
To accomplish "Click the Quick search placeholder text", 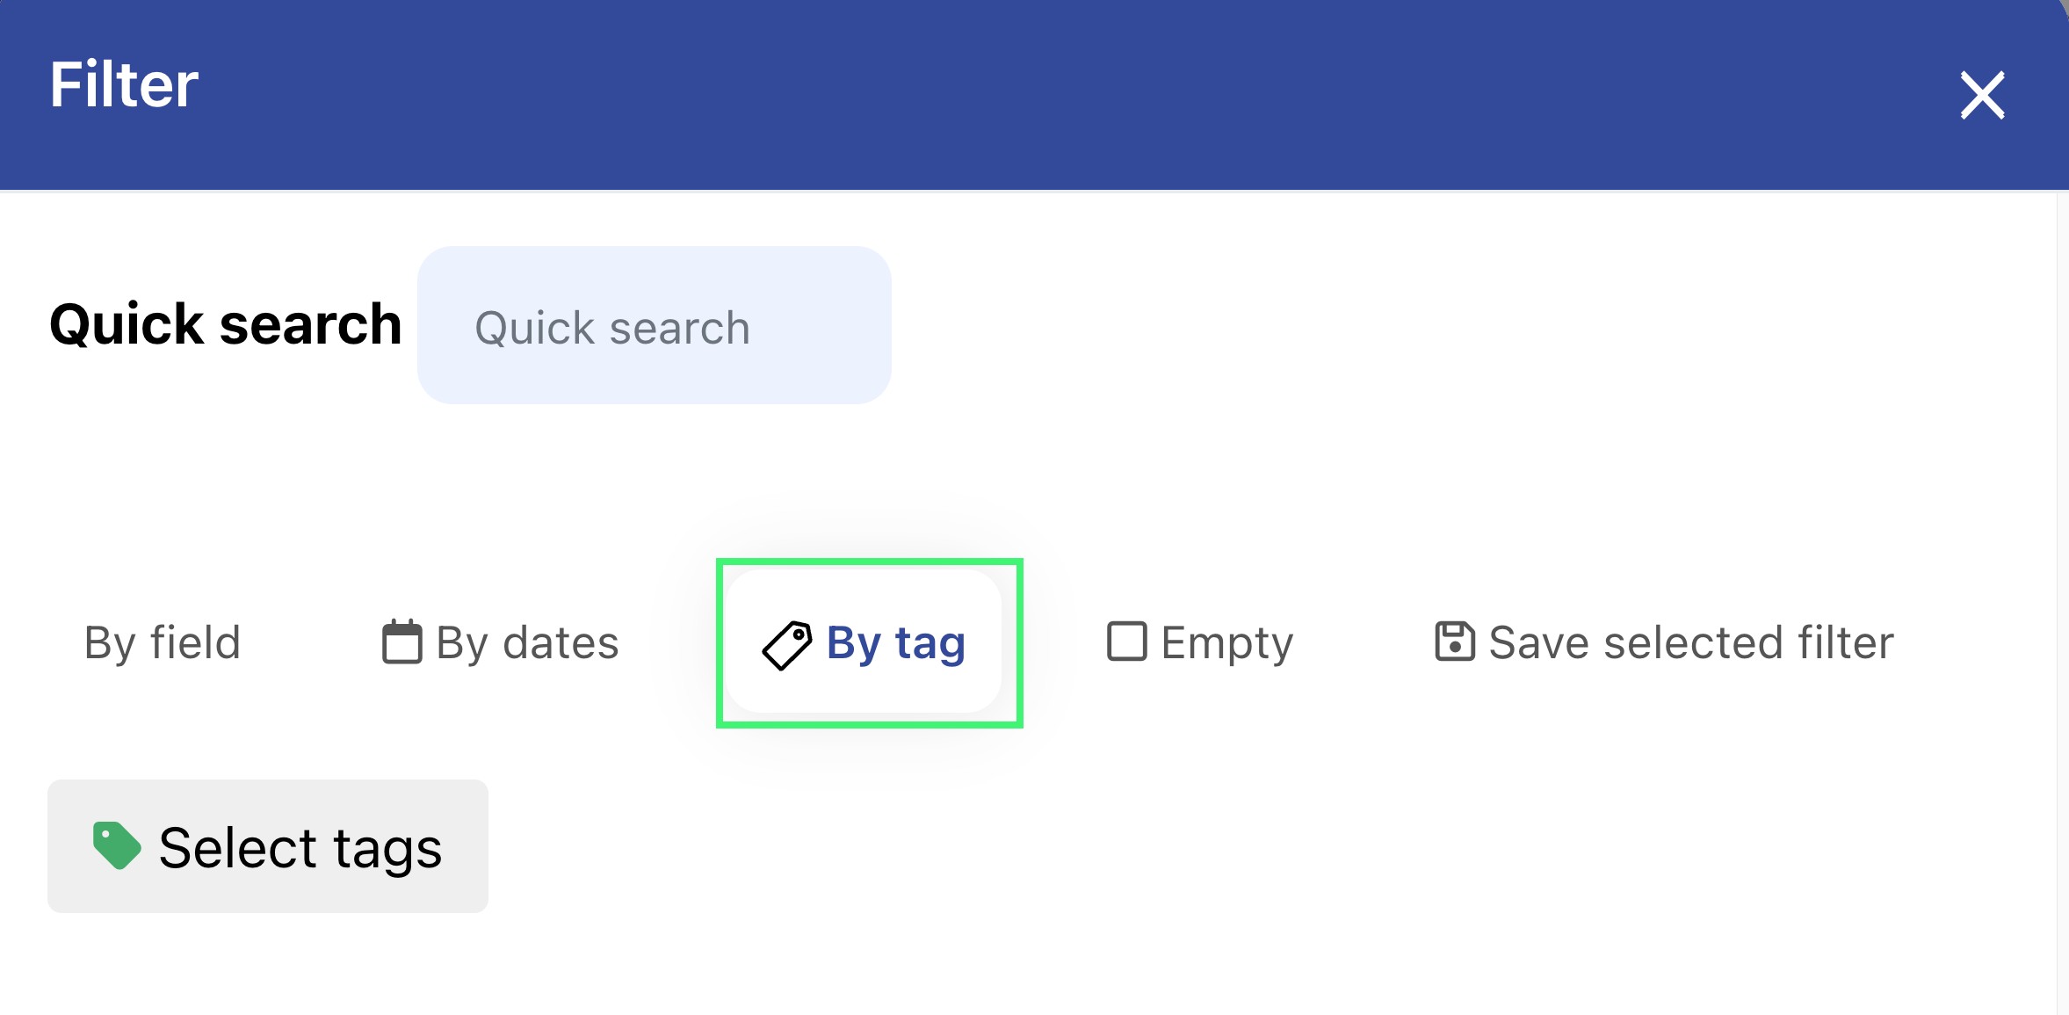I will (x=612, y=328).
